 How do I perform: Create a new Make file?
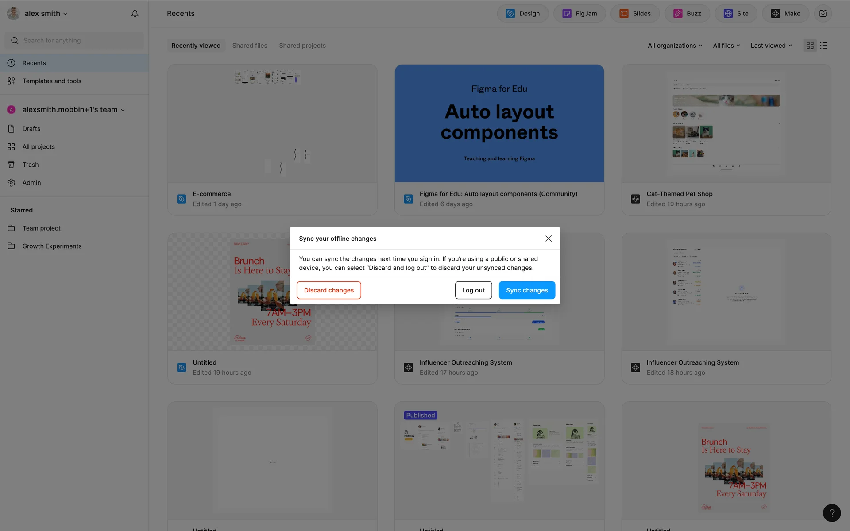tap(785, 14)
